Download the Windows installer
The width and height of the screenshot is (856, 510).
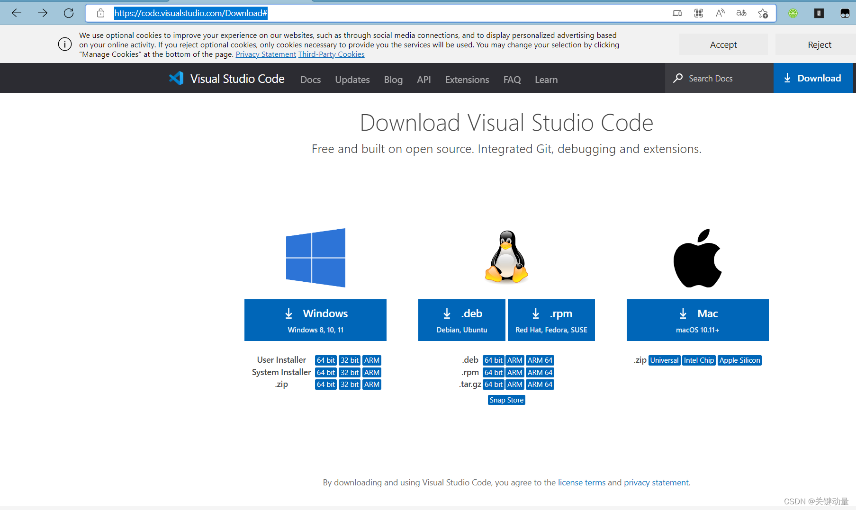[x=315, y=320]
